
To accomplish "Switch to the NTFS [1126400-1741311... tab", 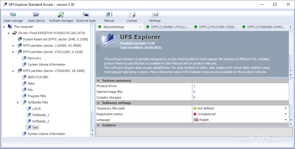I will (x=168, y=27).
